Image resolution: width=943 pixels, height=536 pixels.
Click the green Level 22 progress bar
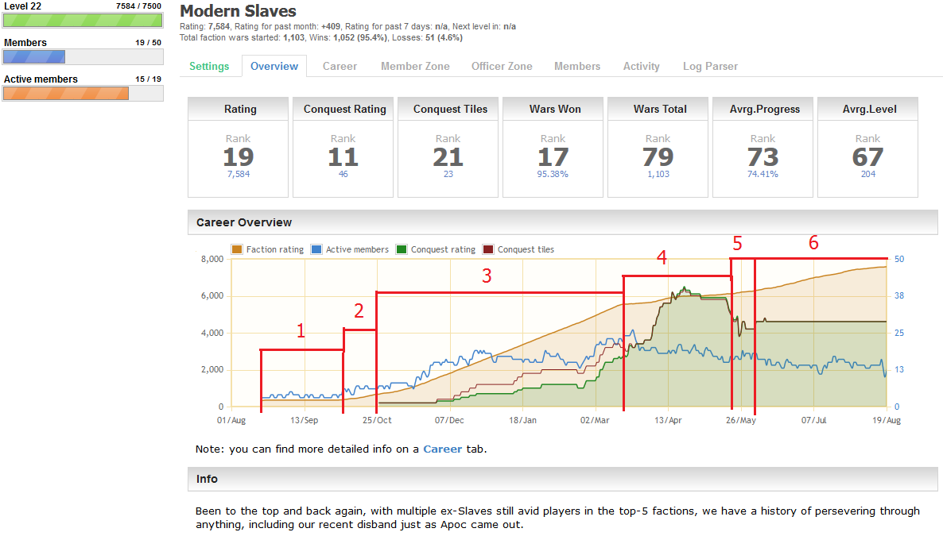[x=83, y=21]
